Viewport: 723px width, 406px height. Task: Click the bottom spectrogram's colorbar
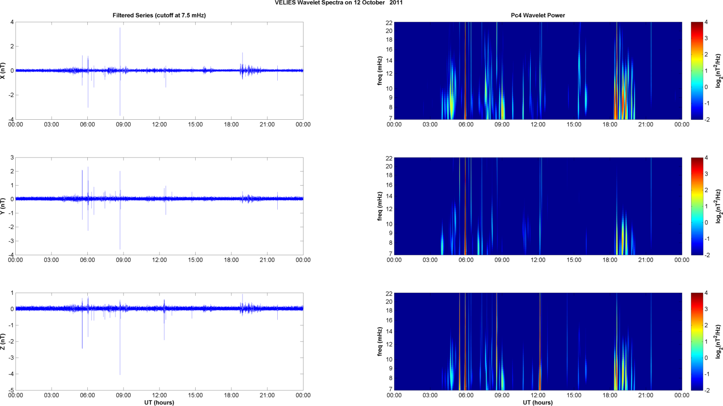(x=696, y=342)
